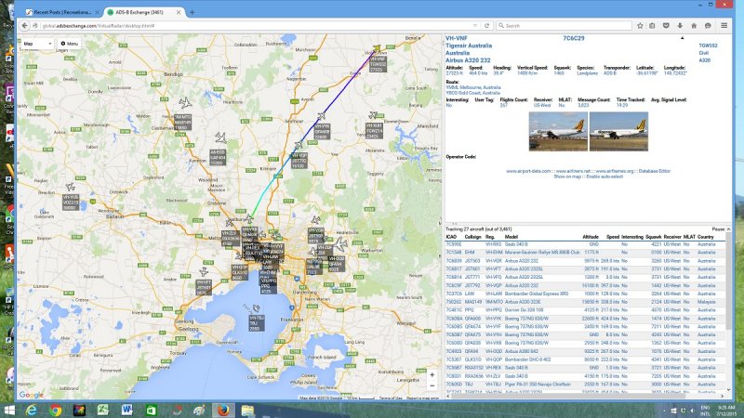Open a new browser tab with plus
The image size is (744, 418).
click(x=193, y=12)
